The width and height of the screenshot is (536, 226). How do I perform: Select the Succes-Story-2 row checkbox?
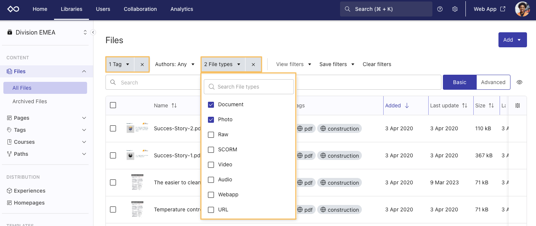click(113, 128)
